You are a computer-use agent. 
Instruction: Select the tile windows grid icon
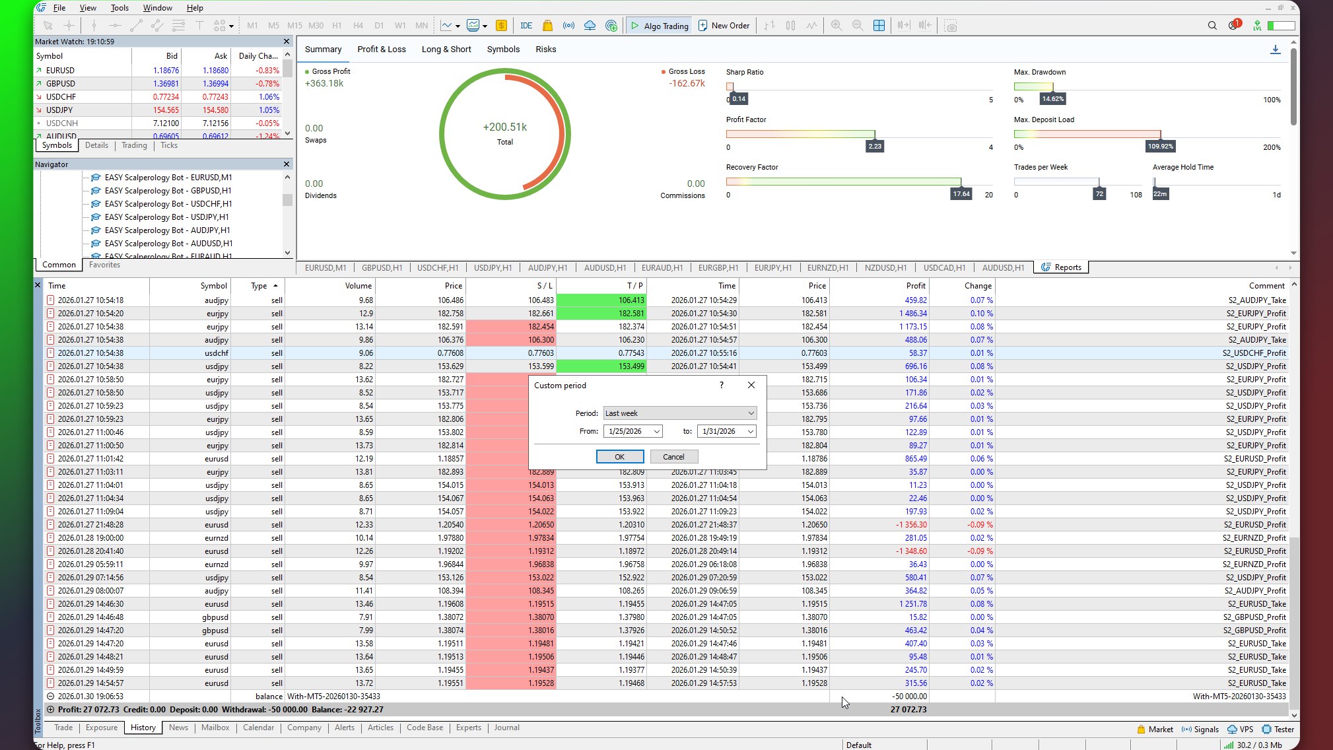pos(879,26)
